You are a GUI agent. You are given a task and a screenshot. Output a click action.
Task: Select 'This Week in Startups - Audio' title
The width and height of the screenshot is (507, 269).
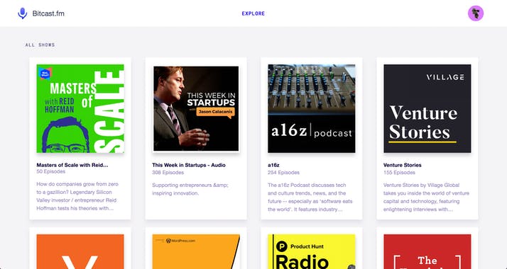pos(189,165)
